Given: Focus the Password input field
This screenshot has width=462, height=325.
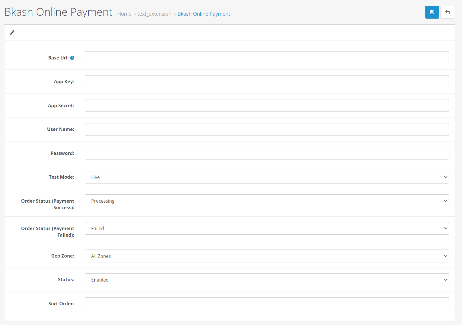Looking at the screenshot, I should [x=267, y=153].
